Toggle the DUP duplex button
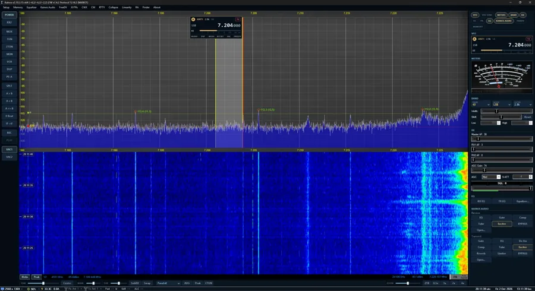 click(9, 69)
